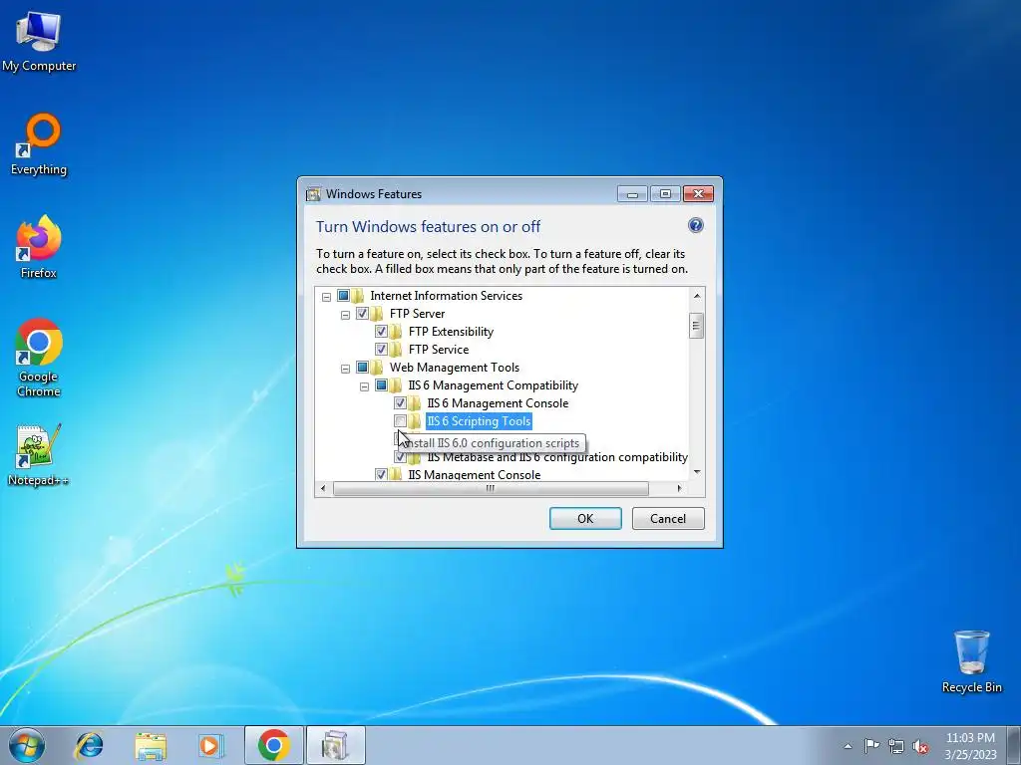
Task: Select Web Management Tools label
Action: click(455, 367)
